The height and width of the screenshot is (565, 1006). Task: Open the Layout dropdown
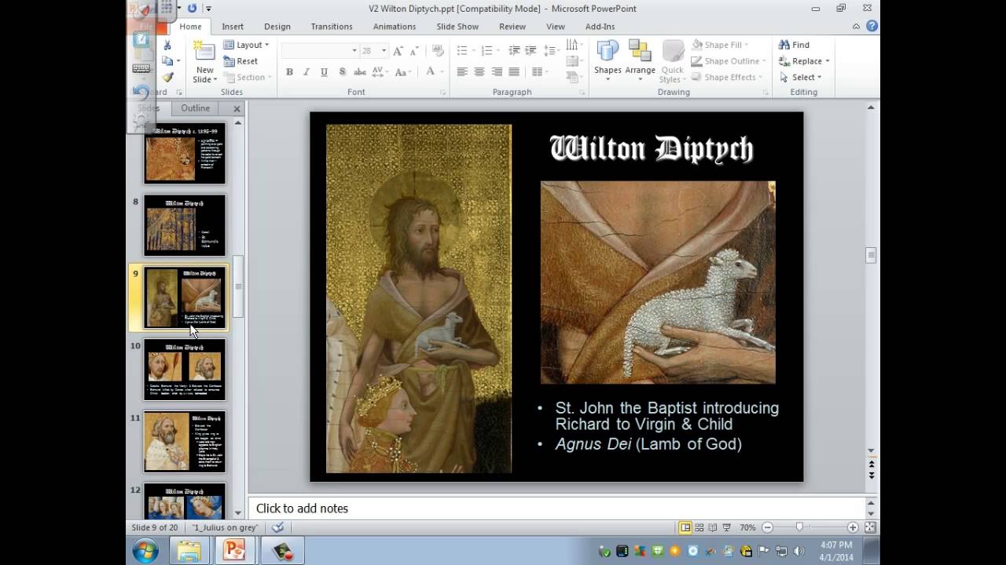tap(246, 45)
